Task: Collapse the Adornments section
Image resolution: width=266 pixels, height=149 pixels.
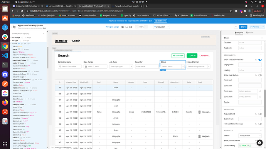Action: point(261,55)
